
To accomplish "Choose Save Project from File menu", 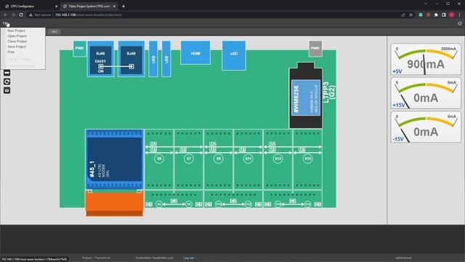I will pos(17,47).
